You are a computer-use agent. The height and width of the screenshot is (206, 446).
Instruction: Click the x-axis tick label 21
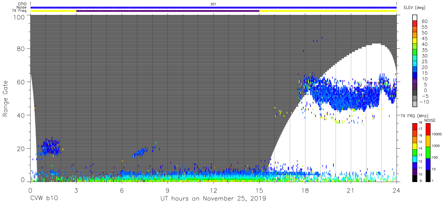click(350, 190)
